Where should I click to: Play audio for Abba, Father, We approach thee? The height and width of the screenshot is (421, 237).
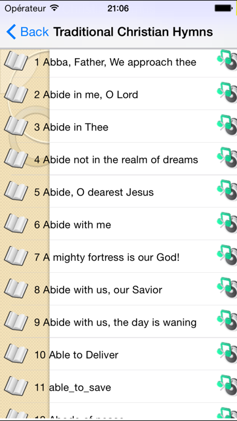tap(227, 60)
